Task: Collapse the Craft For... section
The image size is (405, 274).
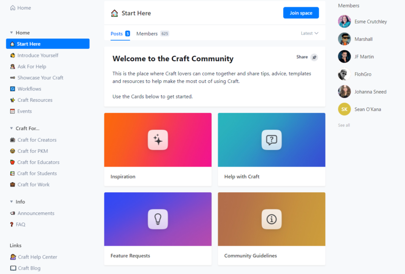Action: [x=11, y=128]
